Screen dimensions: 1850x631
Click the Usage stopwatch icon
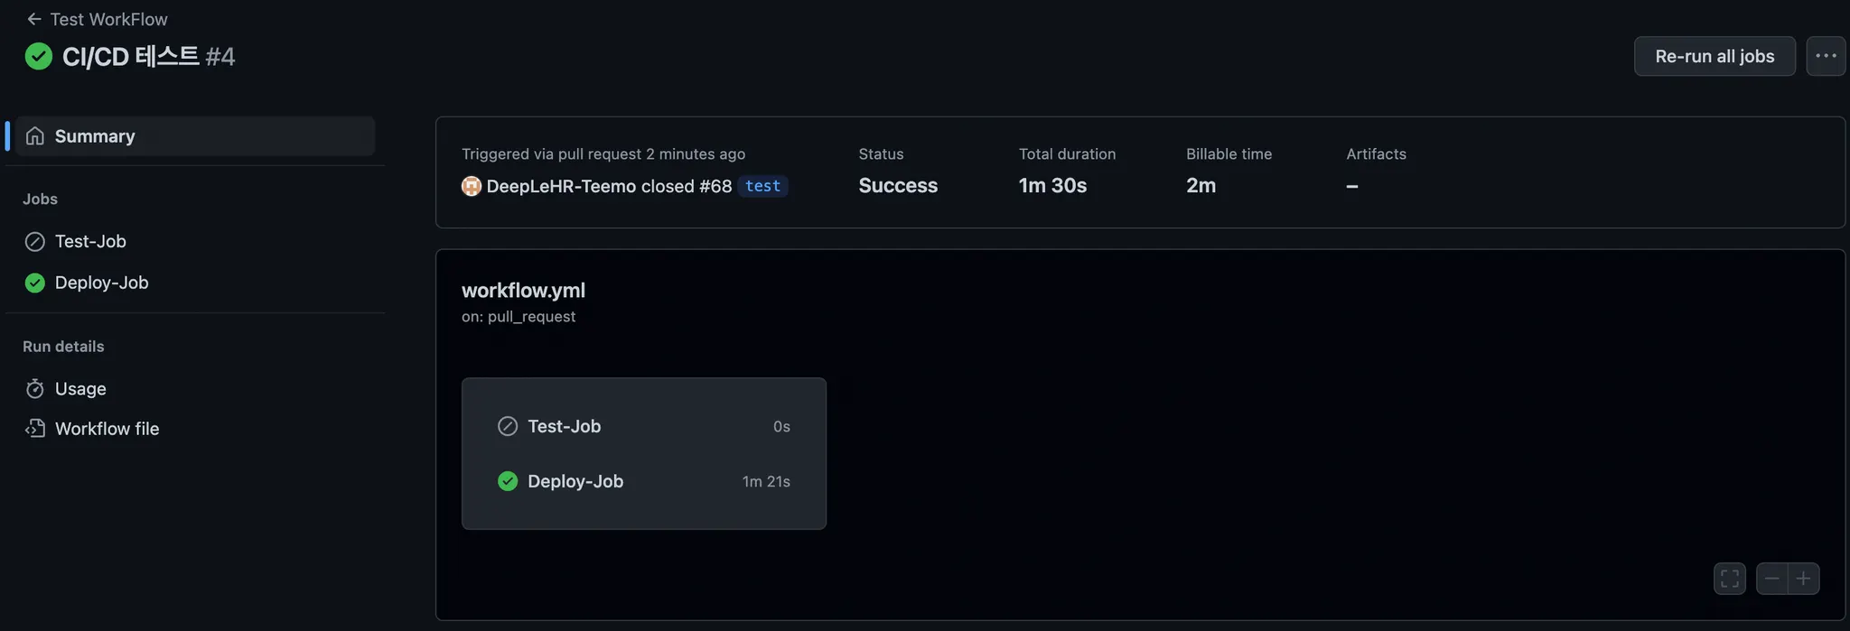pyautogui.click(x=35, y=389)
